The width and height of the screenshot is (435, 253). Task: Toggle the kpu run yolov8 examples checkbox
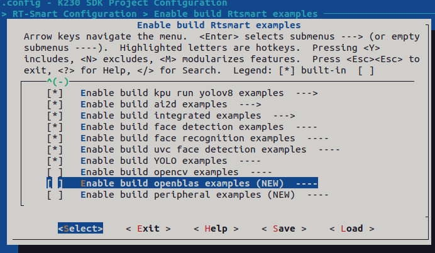tap(55, 93)
